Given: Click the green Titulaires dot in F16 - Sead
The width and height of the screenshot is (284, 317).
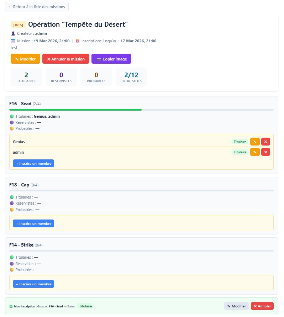Looking at the screenshot, I should 12,116.
